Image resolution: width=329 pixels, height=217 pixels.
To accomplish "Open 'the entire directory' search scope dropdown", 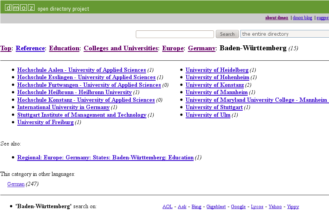I will pos(284,34).
